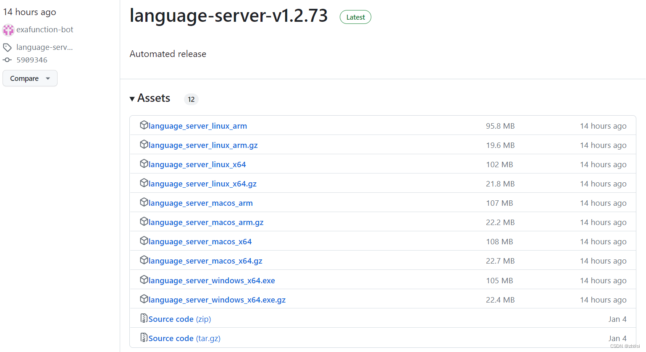Download Source code (zip)
646x352 pixels.
click(180, 319)
